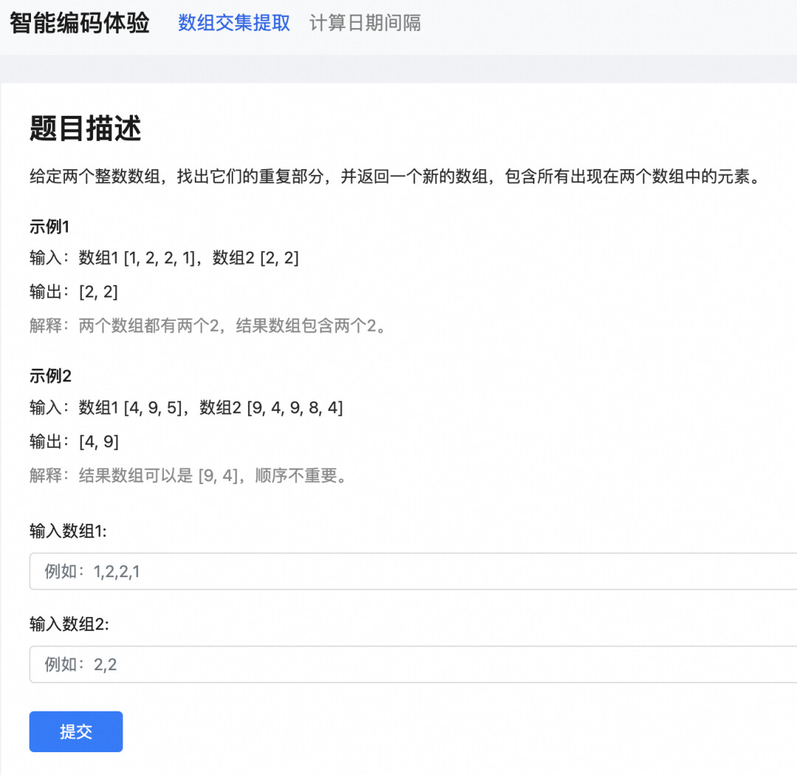797x775 pixels.
Task: Click the 解释 text mentioning 顺序不重要
Action: (188, 475)
